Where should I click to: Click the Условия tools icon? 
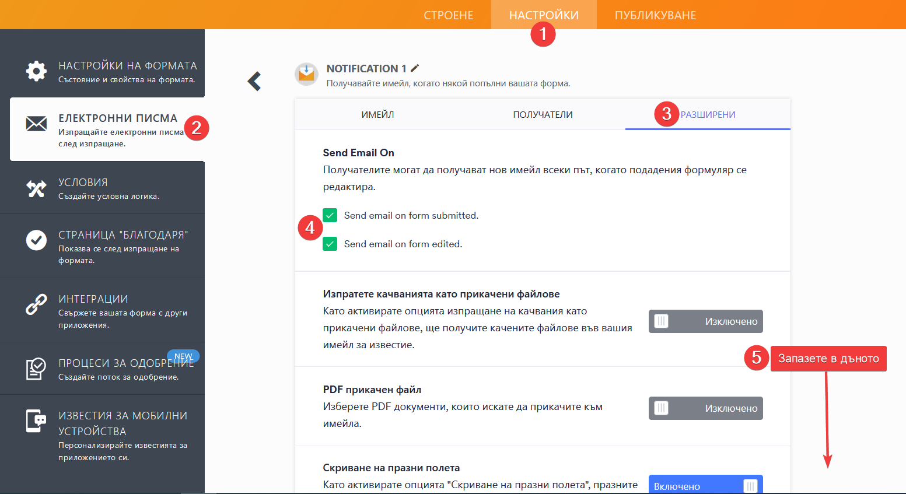pos(36,188)
